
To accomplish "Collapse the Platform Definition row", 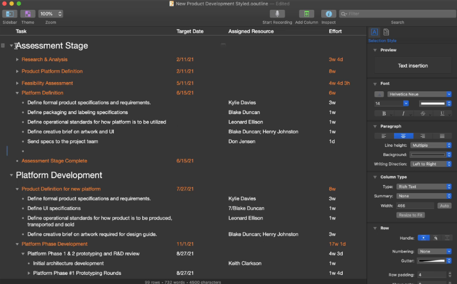I will click(x=17, y=93).
